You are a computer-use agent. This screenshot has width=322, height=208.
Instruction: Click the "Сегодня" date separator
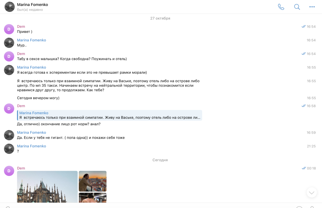[x=160, y=160]
